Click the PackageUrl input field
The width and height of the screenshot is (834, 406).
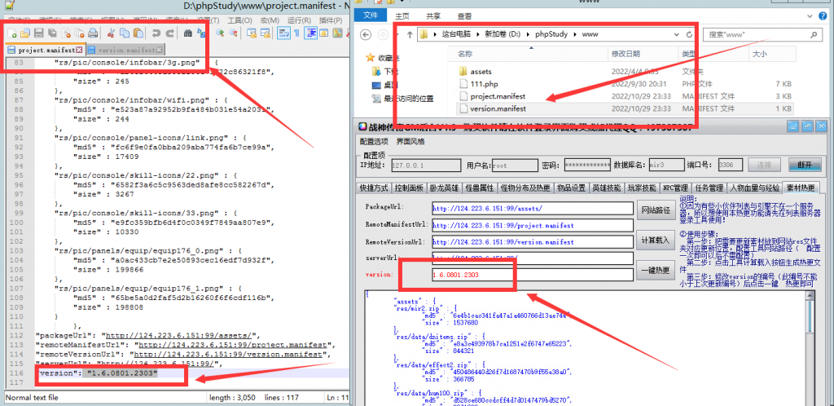tap(533, 209)
